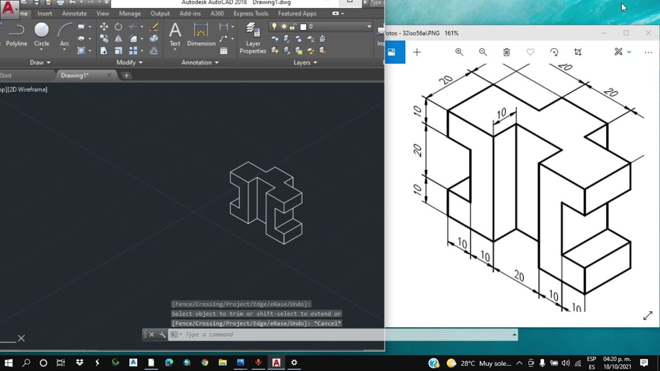Viewport: 660px width, 371px height.
Task: Activate the Mirror tool in Modify panel
Action: (119, 39)
